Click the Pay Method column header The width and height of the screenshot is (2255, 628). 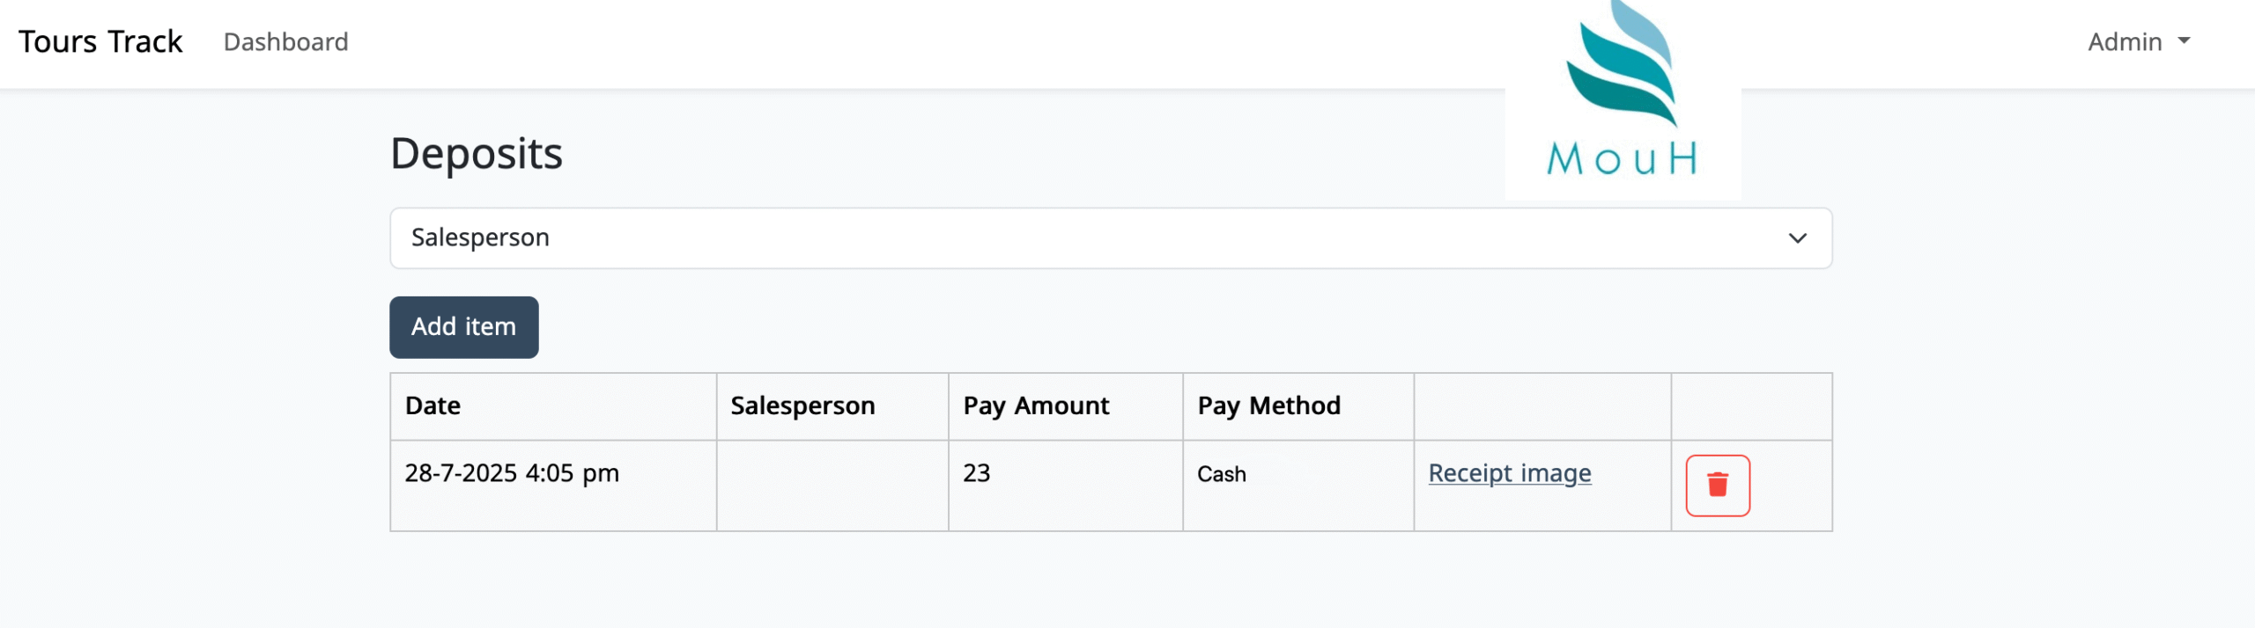[x=1268, y=405]
